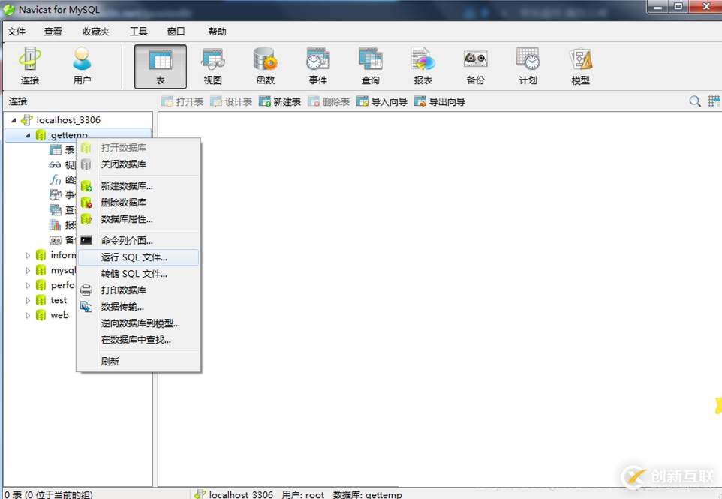Click 导入向导 (Import Wizard) button

(x=382, y=102)
